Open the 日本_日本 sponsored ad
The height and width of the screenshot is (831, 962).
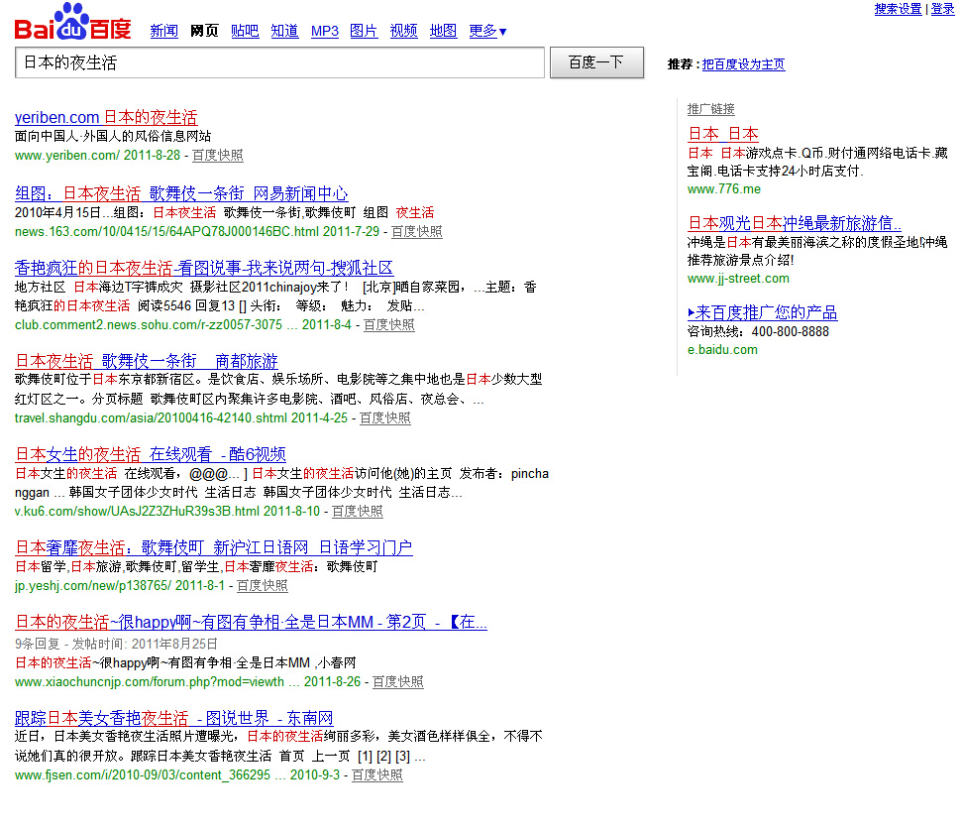pos(722,134)
